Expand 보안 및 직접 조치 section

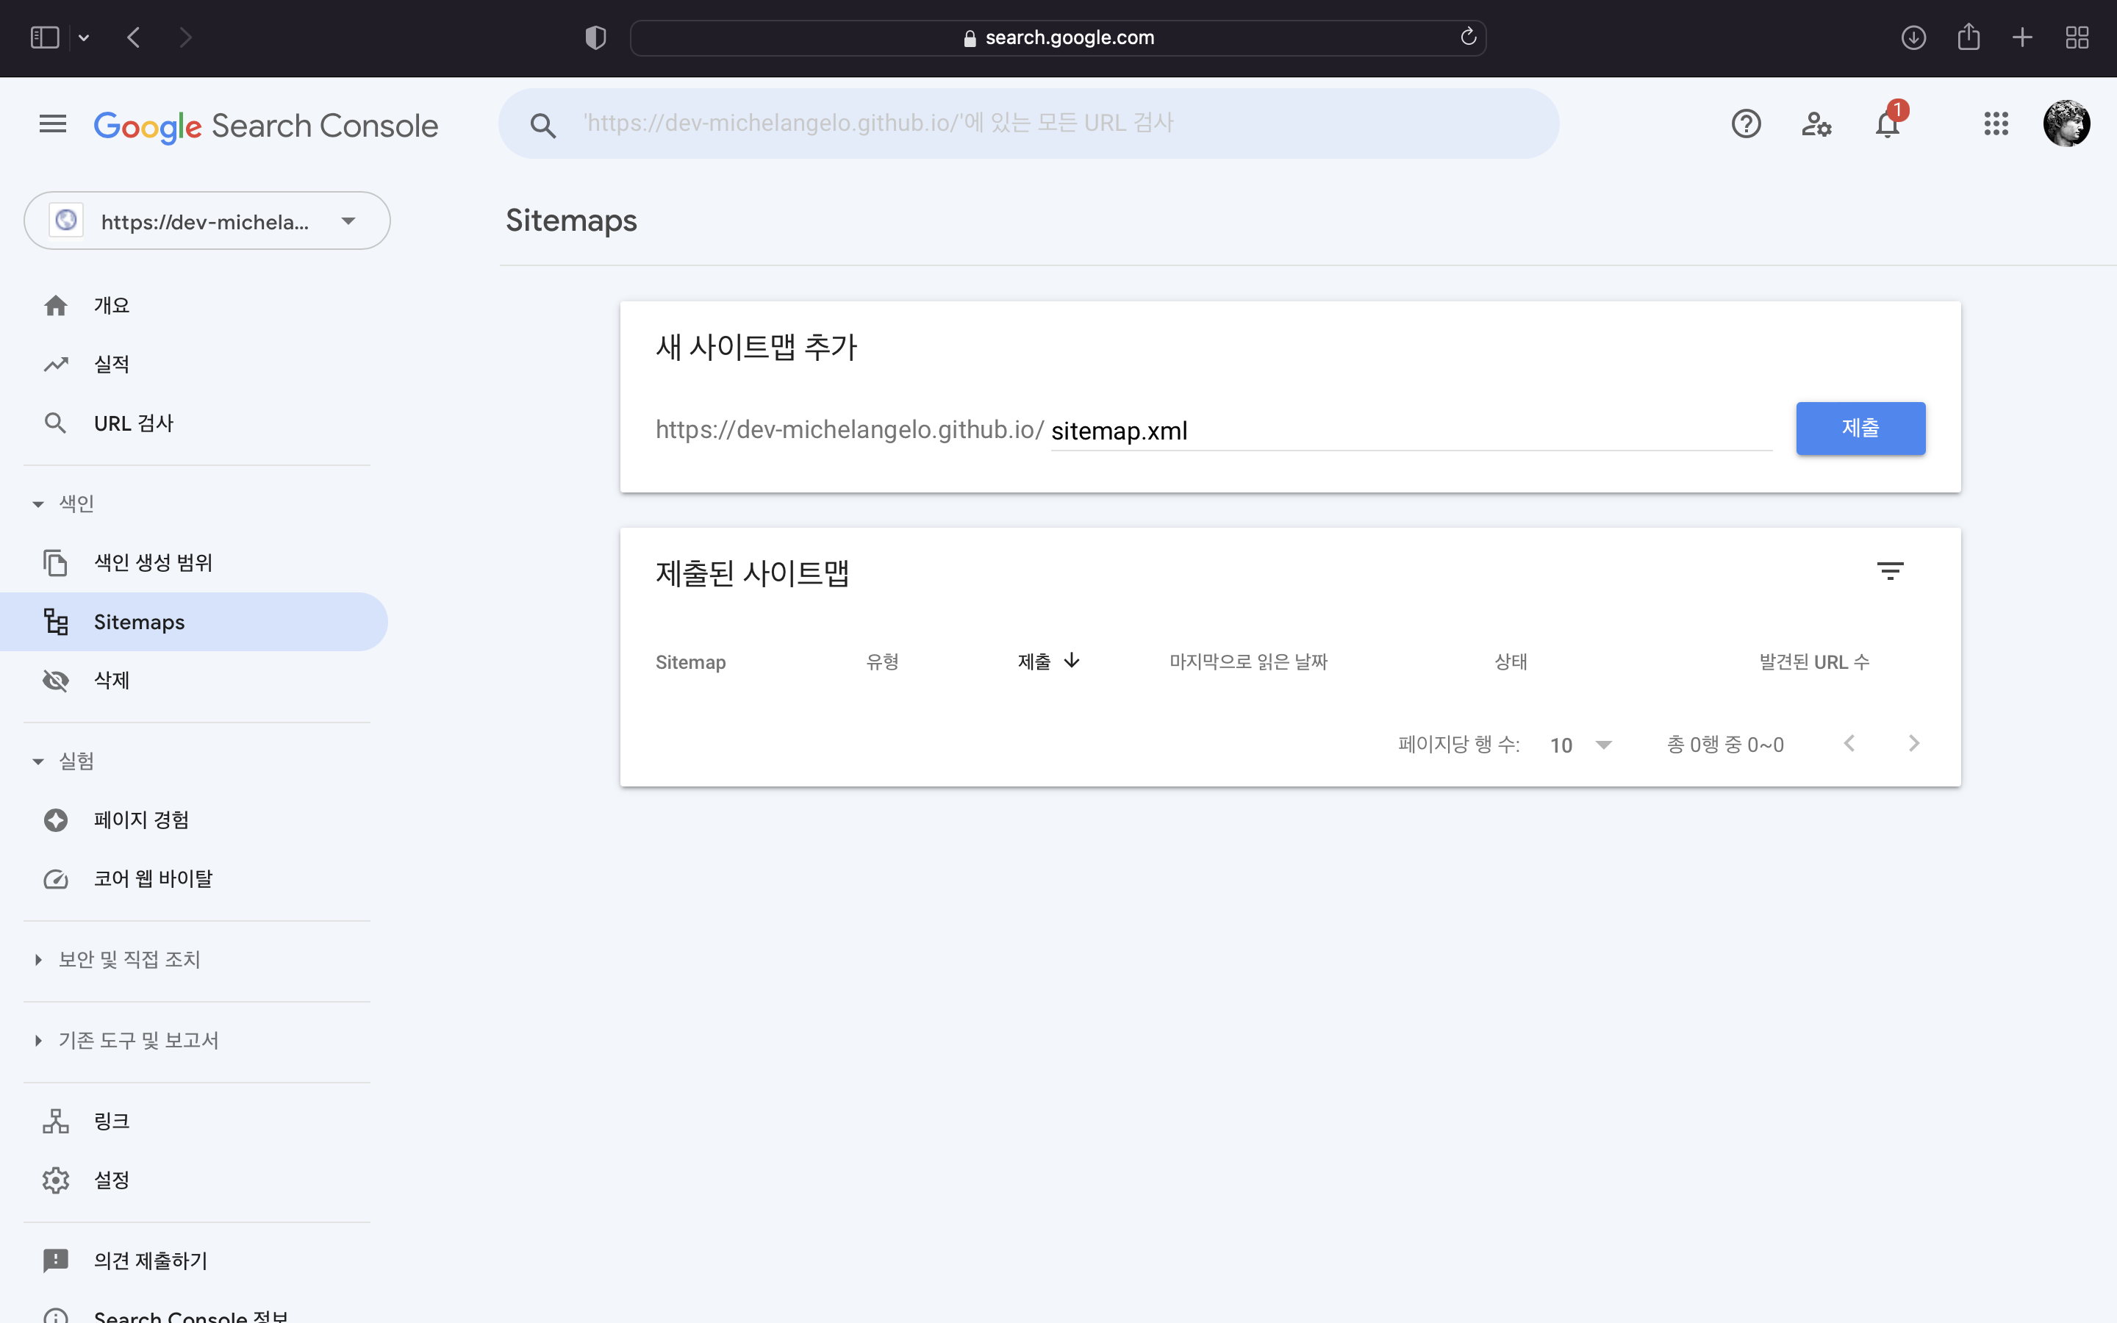37,959
